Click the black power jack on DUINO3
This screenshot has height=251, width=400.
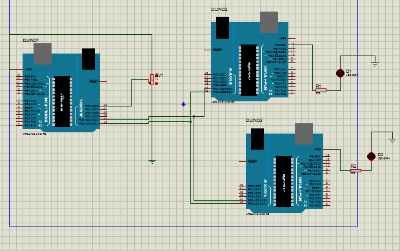257,139
